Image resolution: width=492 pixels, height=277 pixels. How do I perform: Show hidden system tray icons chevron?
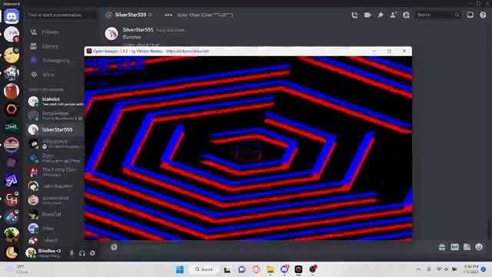pos(418,269)
